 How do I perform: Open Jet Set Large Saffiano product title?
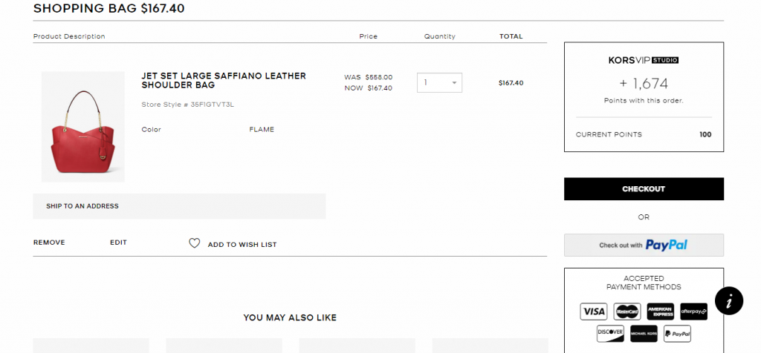pos(224,80)
